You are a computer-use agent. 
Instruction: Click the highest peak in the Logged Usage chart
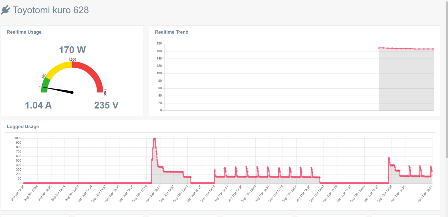155,139
